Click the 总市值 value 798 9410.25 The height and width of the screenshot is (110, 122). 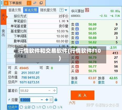point(30,78)
